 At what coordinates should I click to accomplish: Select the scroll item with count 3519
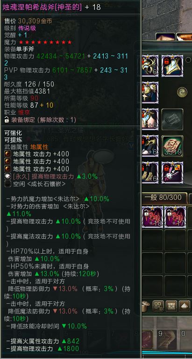tap(172, 146)
